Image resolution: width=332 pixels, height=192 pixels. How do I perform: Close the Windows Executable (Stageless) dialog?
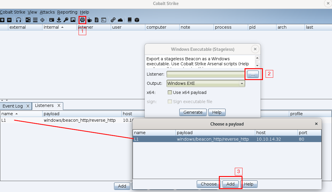coord(255,49)
